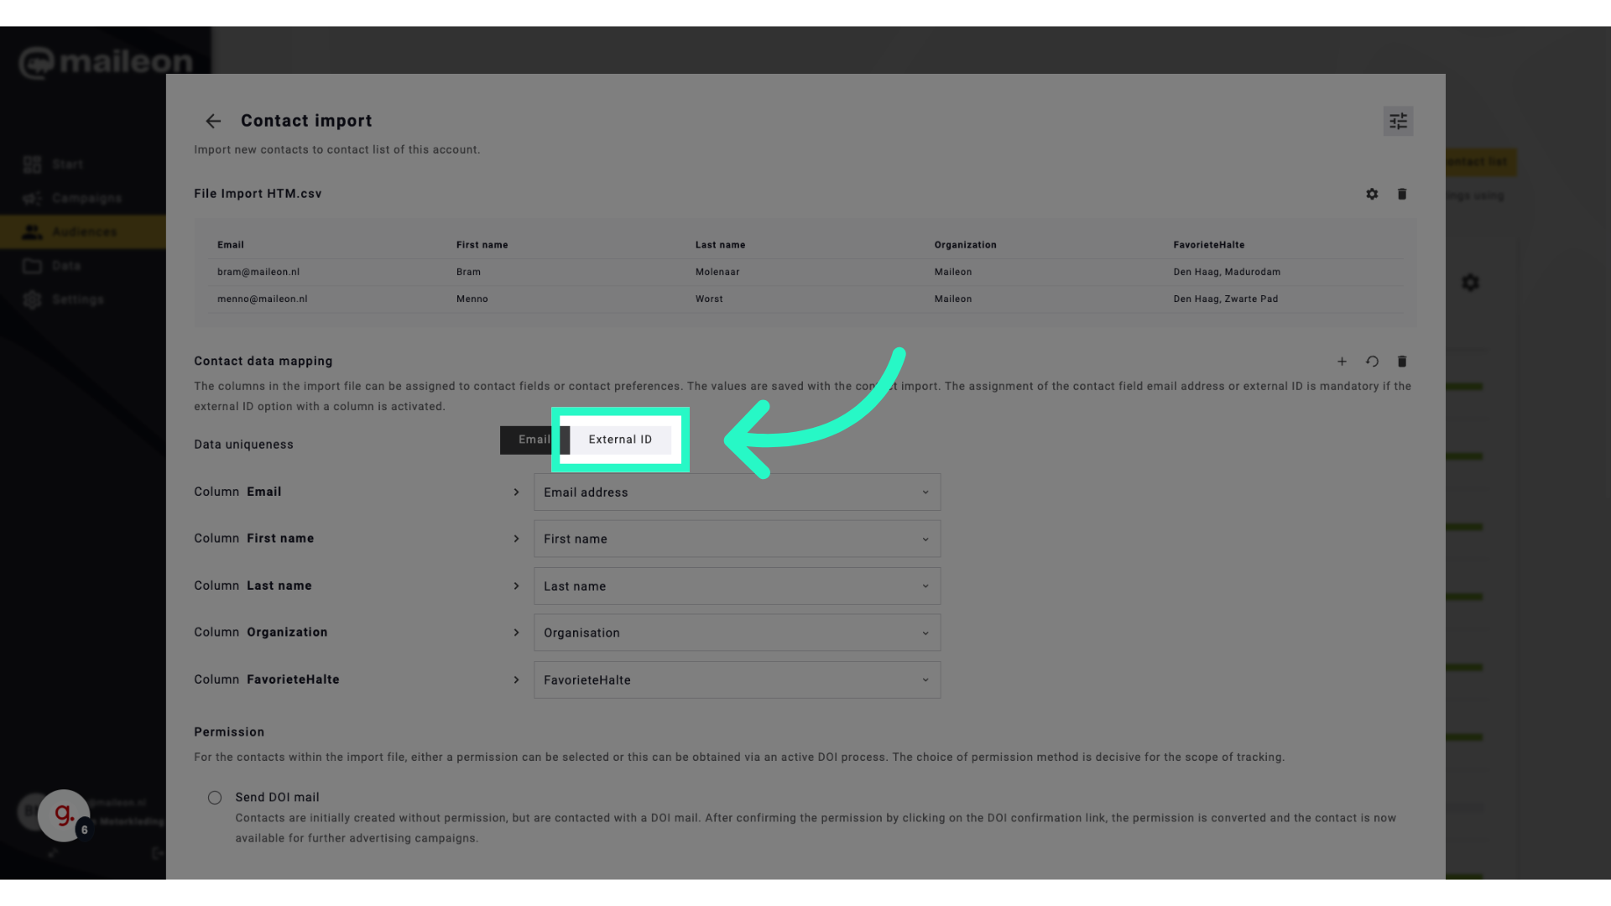Open the Start section in sidebar

(x=67, y=164)
